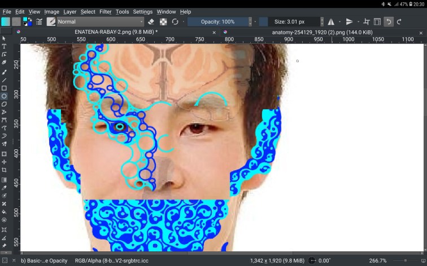Select the Freehand Brush tool
The width and height of the screenshot is (427, 266).
click(4, 72)
